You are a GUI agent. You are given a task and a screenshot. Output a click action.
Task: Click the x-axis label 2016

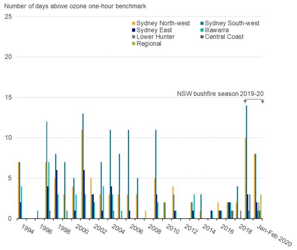click(227, 229)
